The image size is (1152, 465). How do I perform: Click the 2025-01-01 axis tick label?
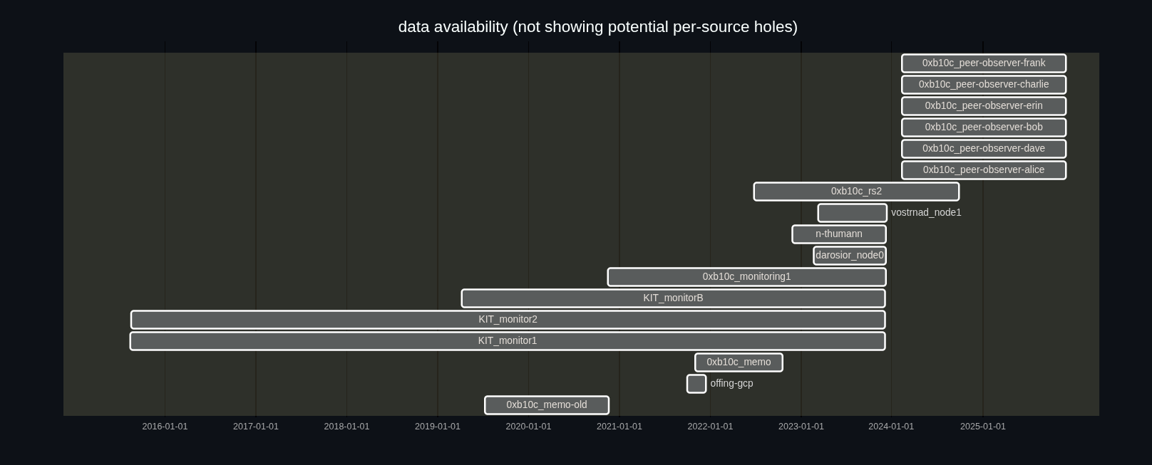coord(982,427)
